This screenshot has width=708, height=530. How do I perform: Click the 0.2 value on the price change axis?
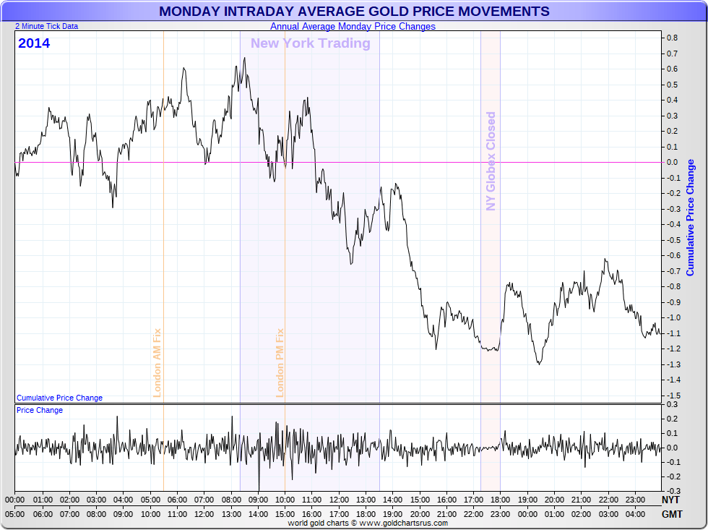tap(673, 419)
